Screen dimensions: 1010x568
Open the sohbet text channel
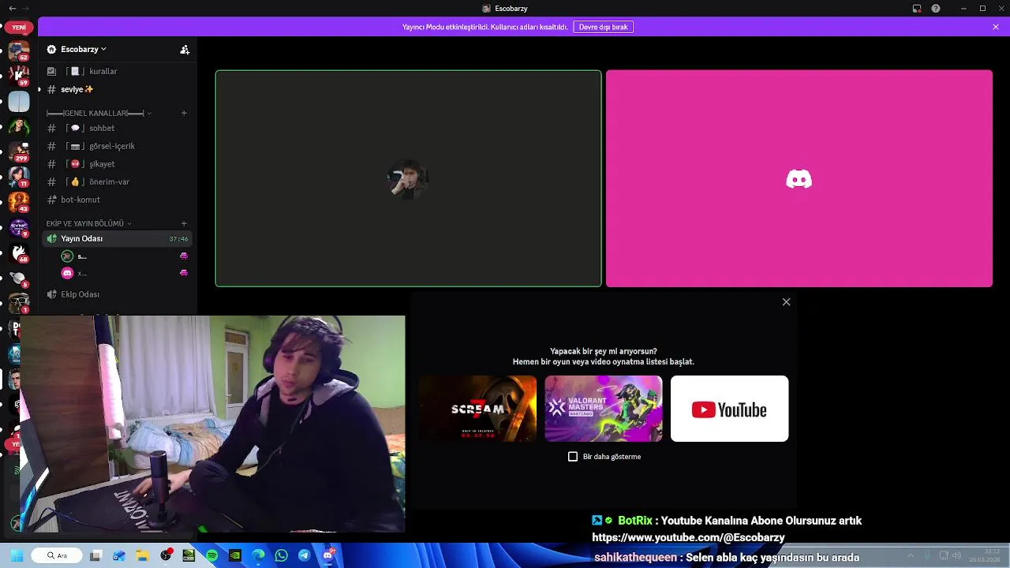(118, 128)
